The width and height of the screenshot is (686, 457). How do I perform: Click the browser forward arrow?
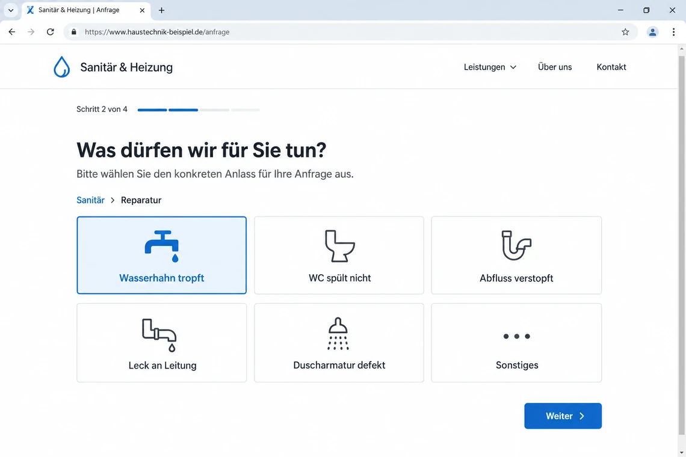click(31, 32)
